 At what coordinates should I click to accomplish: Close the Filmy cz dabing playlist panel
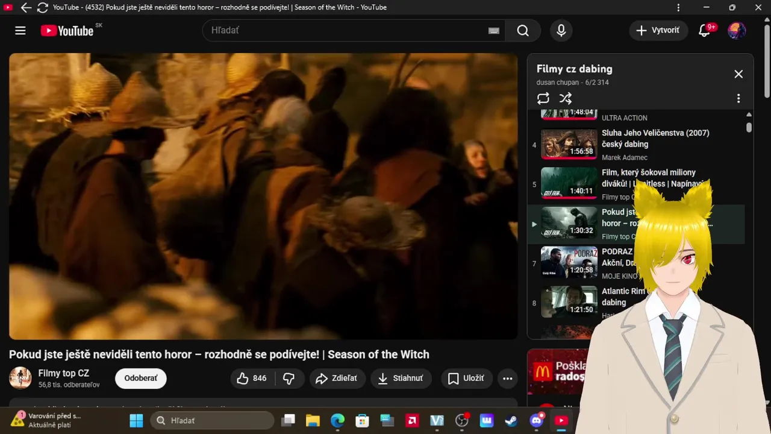(x=738, y=74)
